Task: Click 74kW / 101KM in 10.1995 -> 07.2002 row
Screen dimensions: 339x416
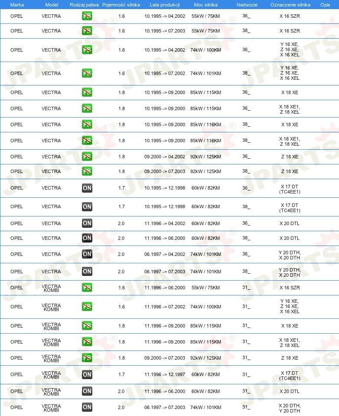Action: 205,73
